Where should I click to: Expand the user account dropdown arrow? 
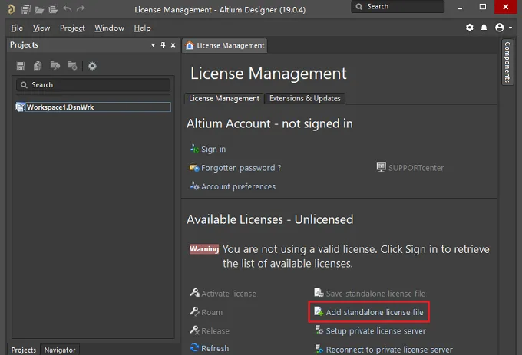[x=510, y=28]
